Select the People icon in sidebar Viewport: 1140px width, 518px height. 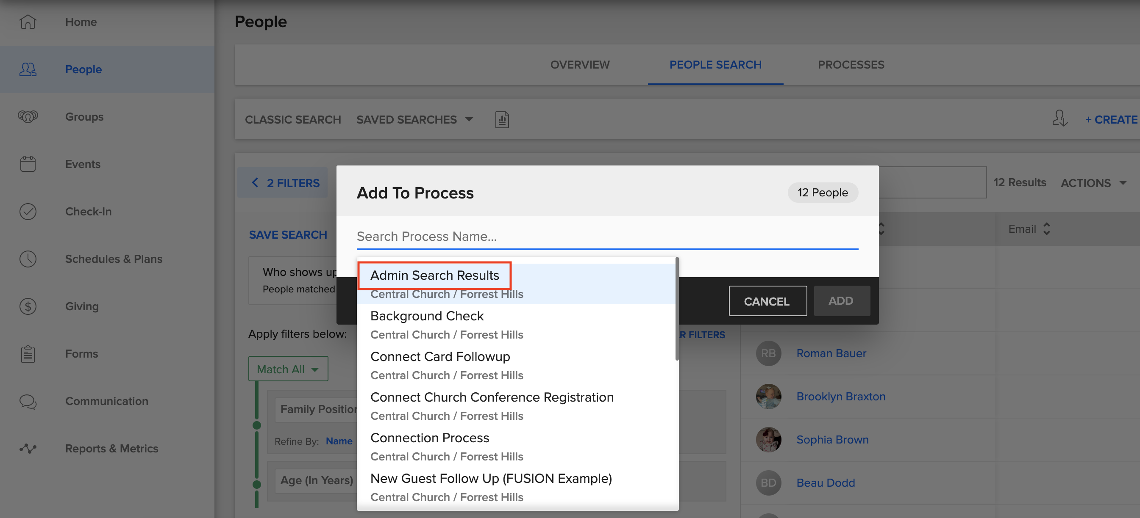pos(28,69)
